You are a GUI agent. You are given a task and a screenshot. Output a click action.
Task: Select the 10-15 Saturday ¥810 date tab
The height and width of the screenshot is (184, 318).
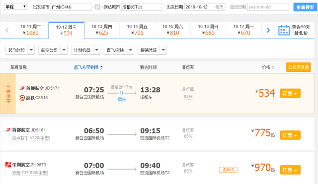pos(173,30)
